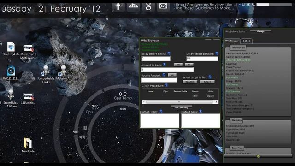Show info for Delay before hitlist
Screen dimensions: 295x166
coord(169,53)
